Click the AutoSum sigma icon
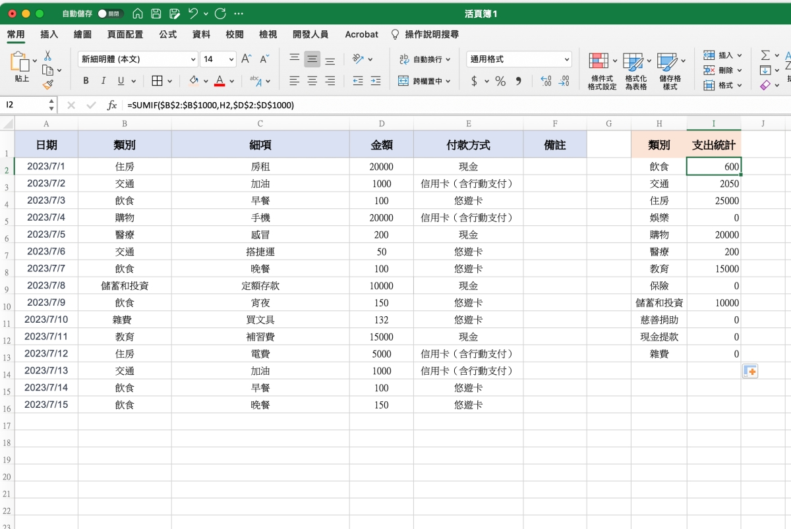 (765, 55)
